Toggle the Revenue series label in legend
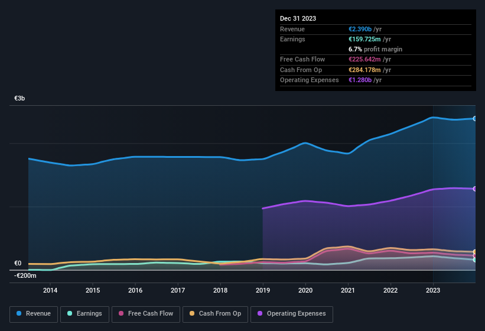The height and width of the screenshot is (331, 485). 38,313
